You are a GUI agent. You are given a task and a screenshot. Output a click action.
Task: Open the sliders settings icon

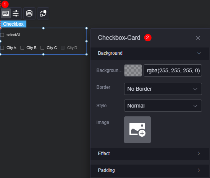pos(16,13)
